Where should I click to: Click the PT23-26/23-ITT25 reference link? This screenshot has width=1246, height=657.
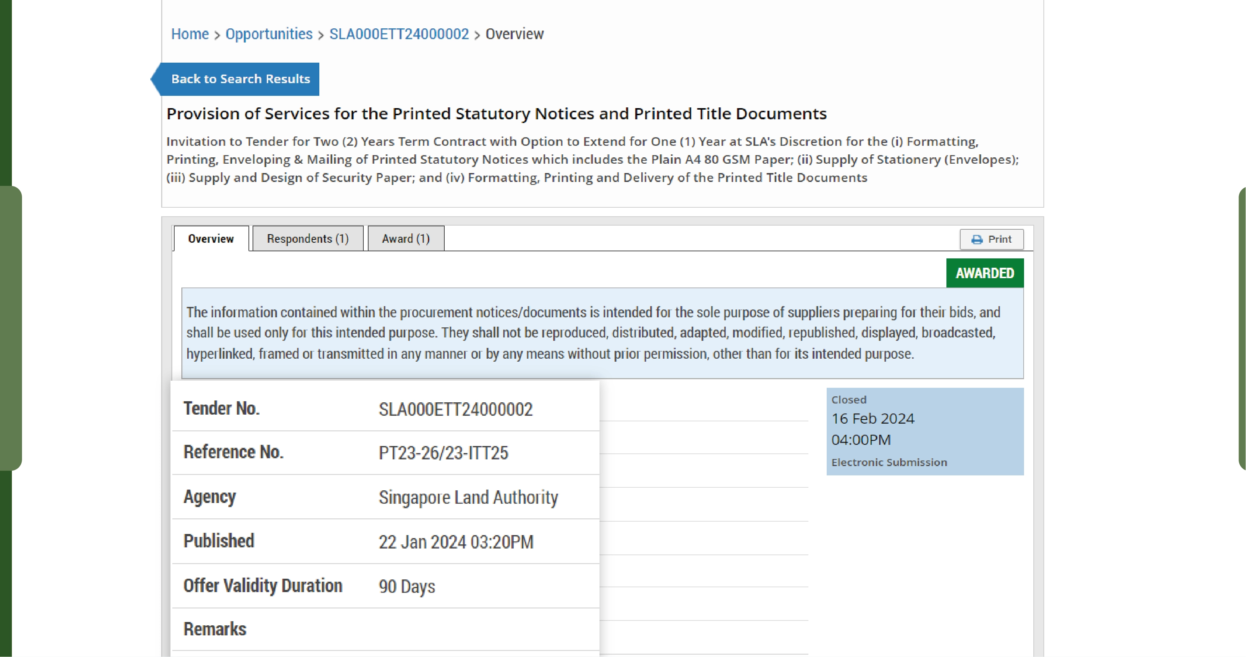[x=442, y=451]
